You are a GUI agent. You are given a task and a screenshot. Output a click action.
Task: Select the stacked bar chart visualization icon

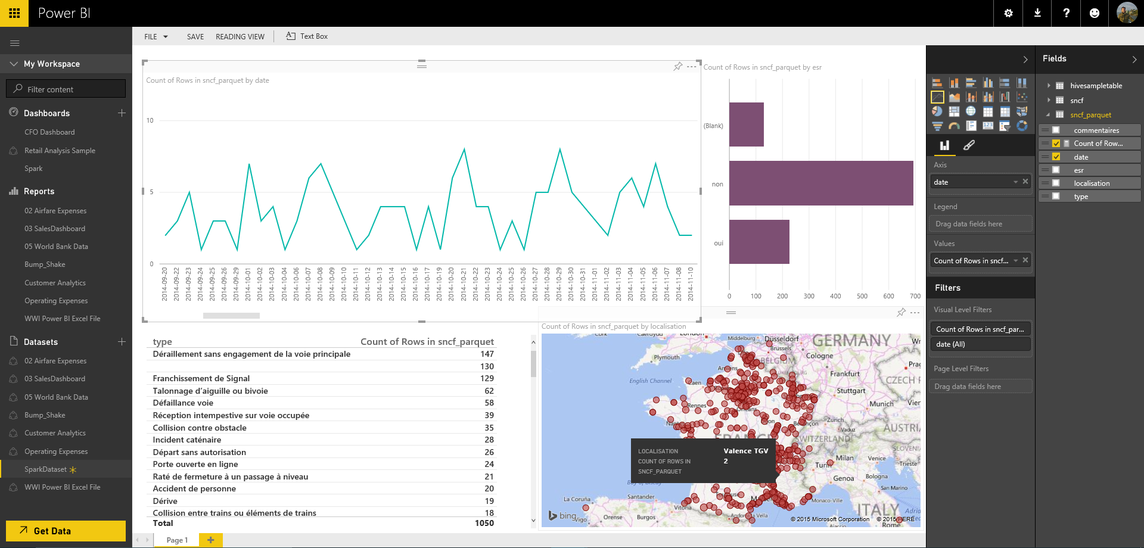tap(937, 82)
